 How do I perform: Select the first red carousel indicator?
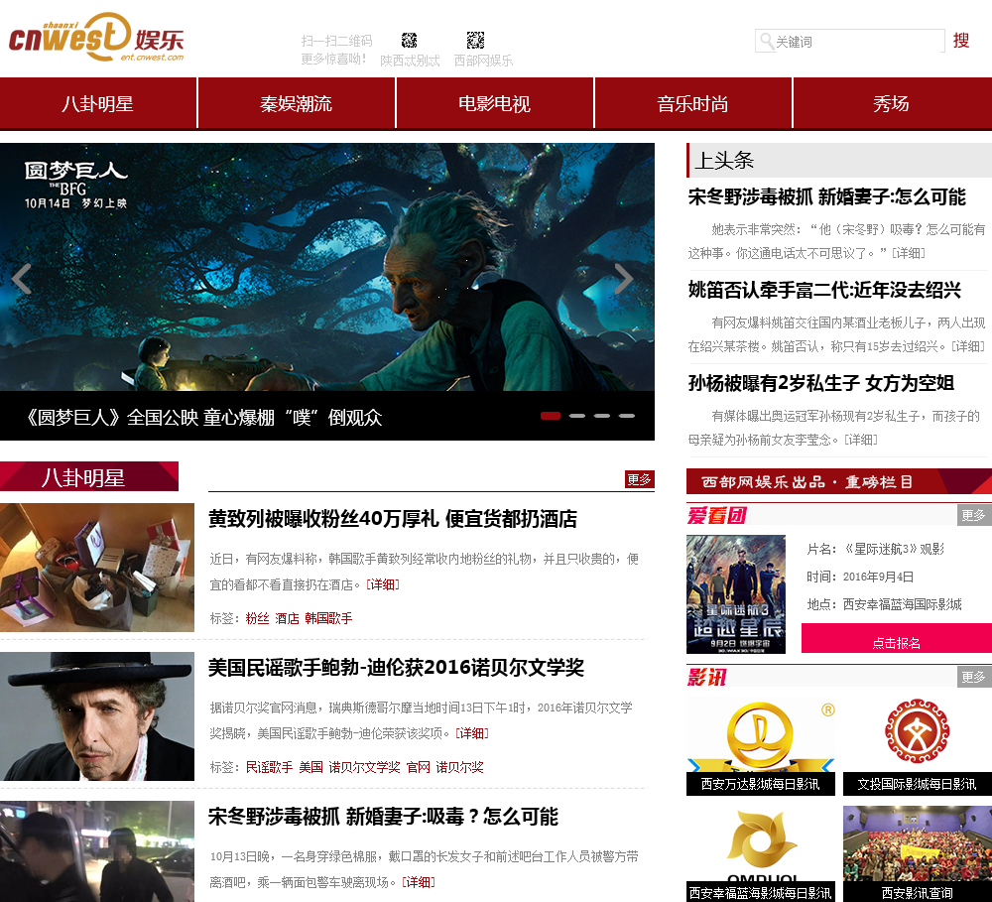pyautogui.click(x=551, y=416)
